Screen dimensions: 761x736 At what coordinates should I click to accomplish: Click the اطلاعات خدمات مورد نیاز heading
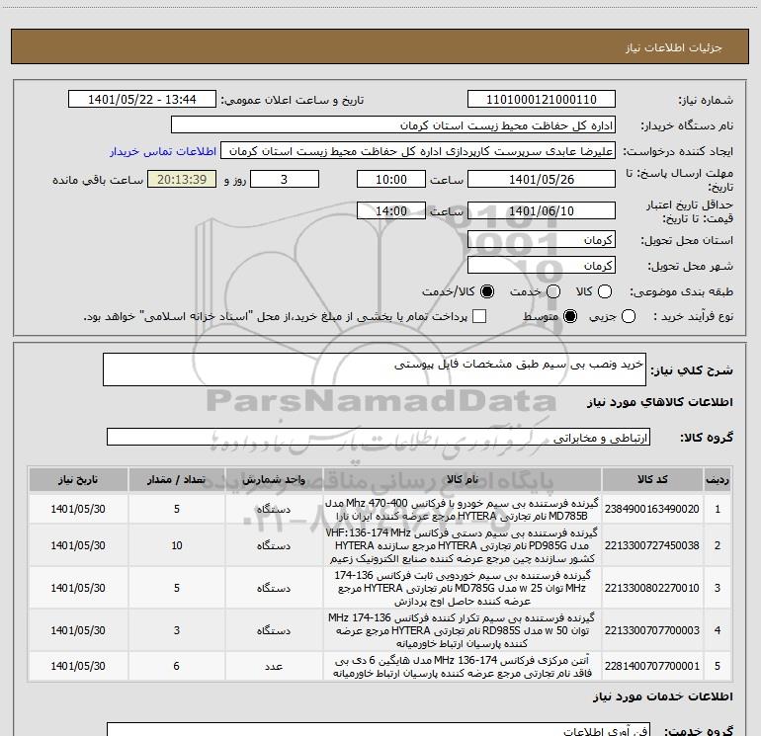point(663,696)
